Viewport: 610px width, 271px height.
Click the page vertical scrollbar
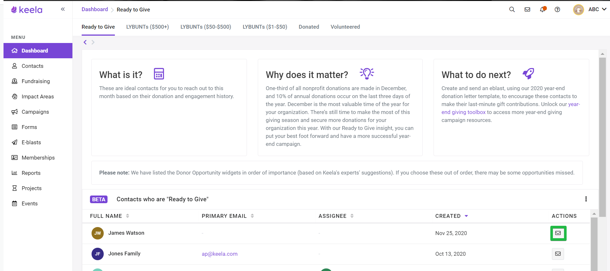(x=602, y=137)
